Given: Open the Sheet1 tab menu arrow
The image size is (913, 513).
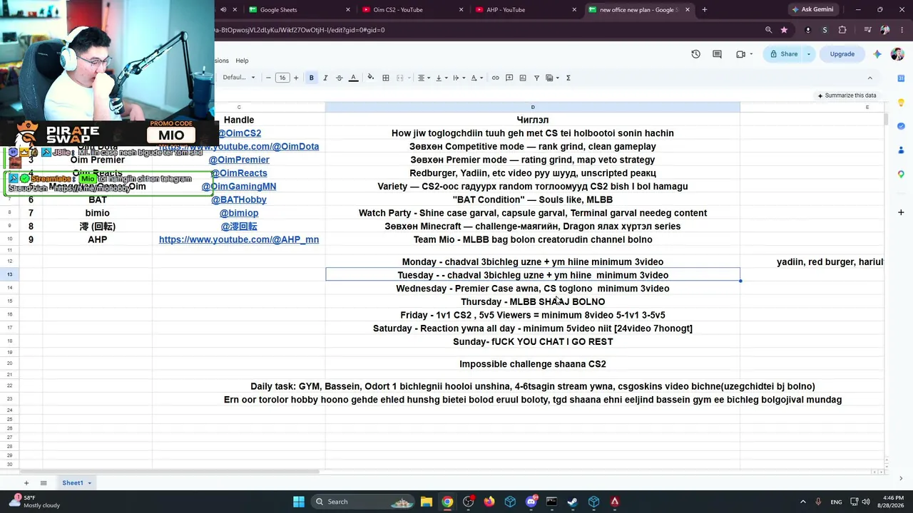Looking at the screenshot, I should pyautogui.click(x=90, y=483).
